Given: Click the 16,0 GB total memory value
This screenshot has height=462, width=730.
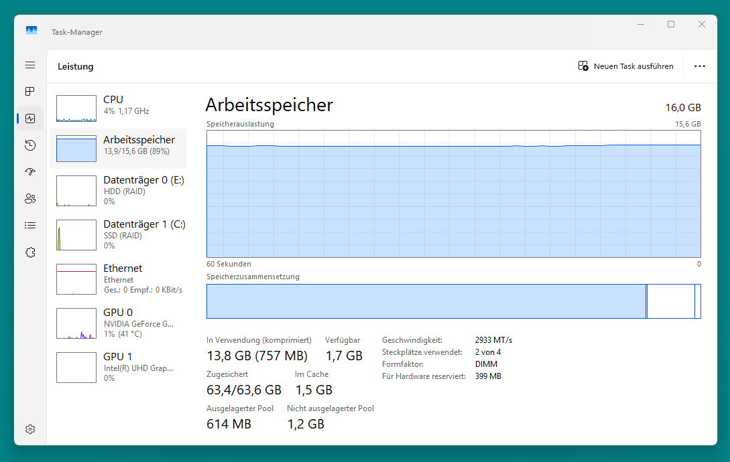Looking at the screenshot, I should [683, 108].
